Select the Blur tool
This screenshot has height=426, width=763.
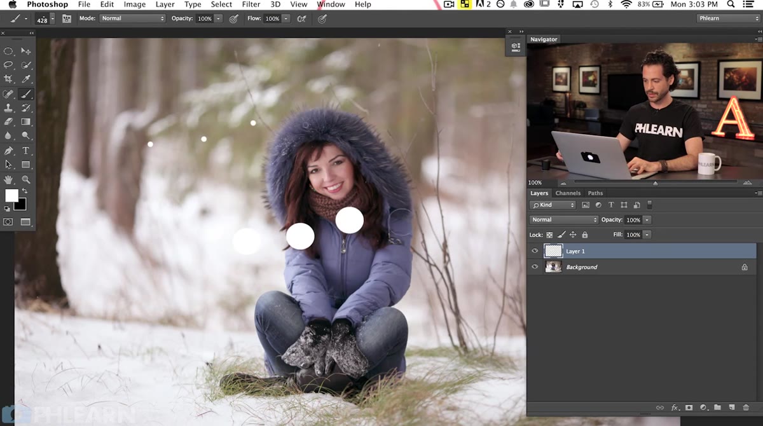click(x=8, y=135)
